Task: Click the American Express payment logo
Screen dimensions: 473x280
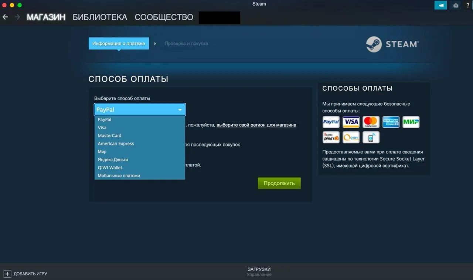Action: (x=391, y=122)
